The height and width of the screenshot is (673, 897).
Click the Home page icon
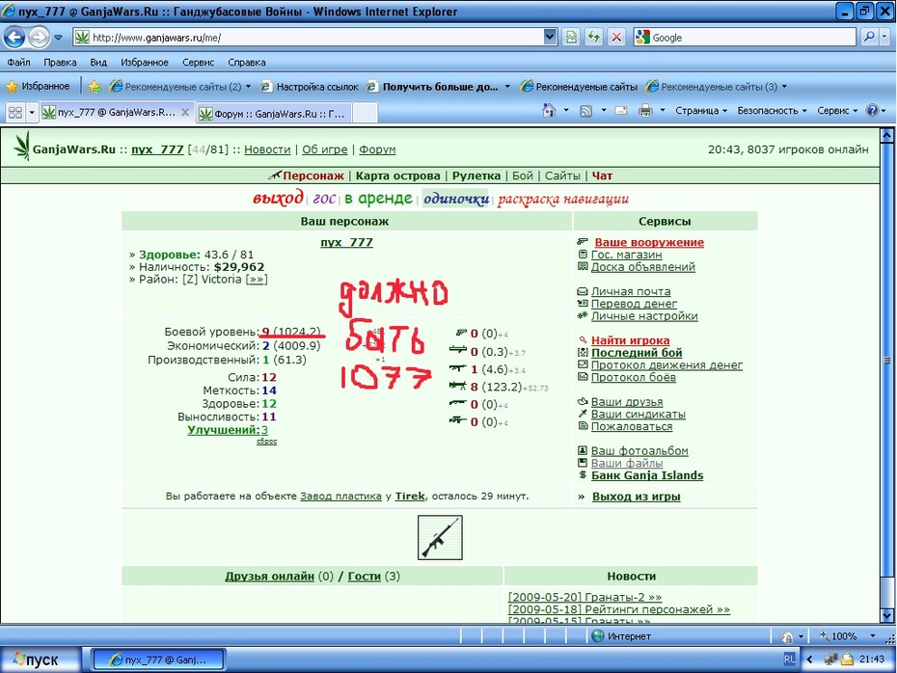point(549,110)
